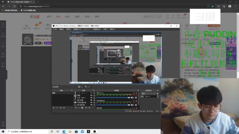
Task: Toggle the lock on the 窗口采集 source
Action: coord(94,100)
